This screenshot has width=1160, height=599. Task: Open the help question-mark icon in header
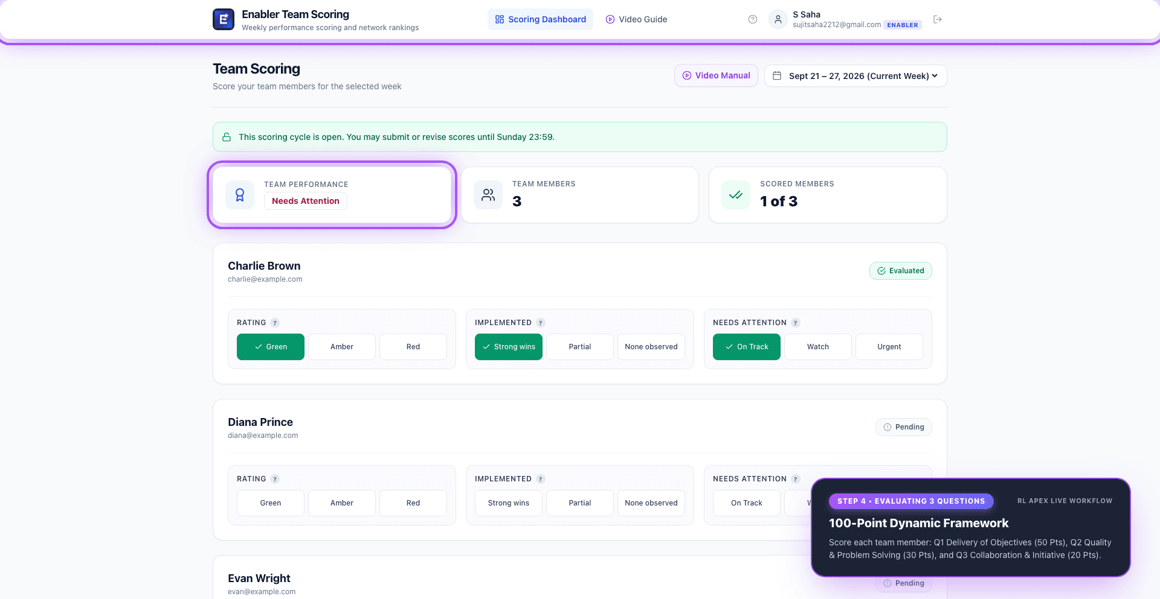[x=753, y=19]
